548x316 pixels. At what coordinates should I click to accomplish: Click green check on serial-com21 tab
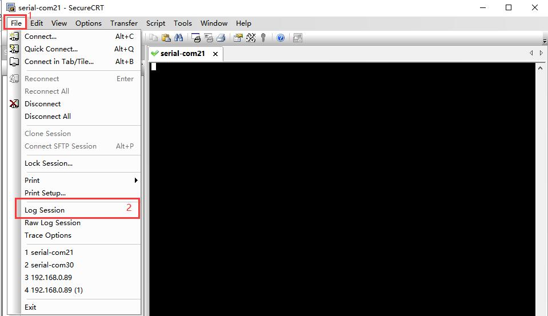(x=154, y=54)
